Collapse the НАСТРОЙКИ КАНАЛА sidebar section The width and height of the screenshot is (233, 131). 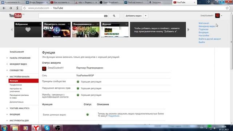[x=19, y=77]
